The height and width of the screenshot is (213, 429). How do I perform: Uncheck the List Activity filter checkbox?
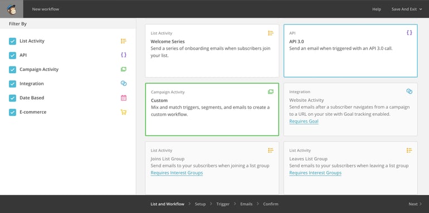tap(13, 41)
